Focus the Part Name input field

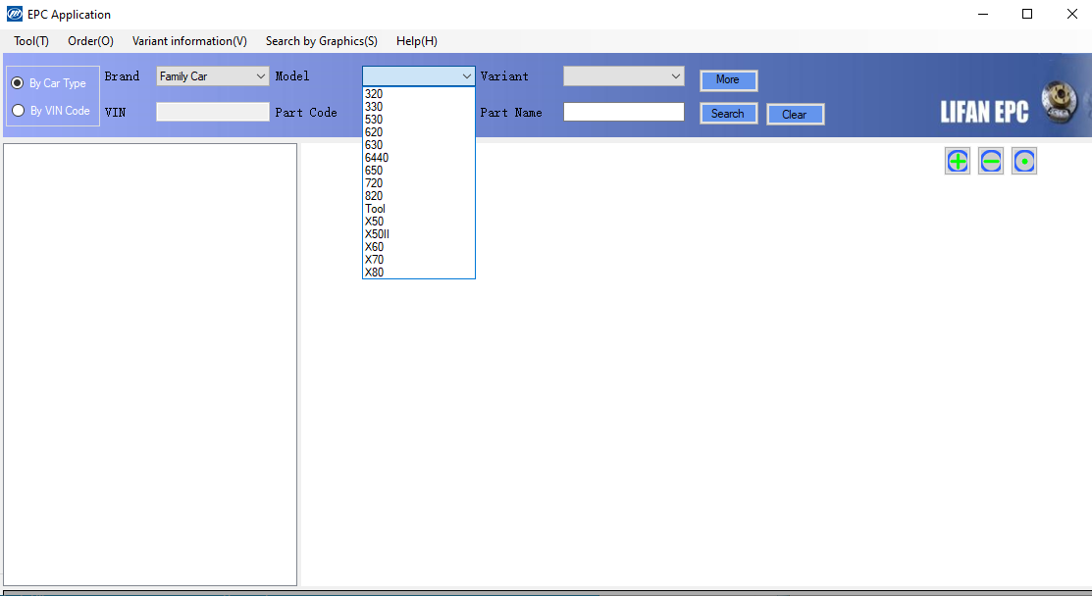point(623,112)
